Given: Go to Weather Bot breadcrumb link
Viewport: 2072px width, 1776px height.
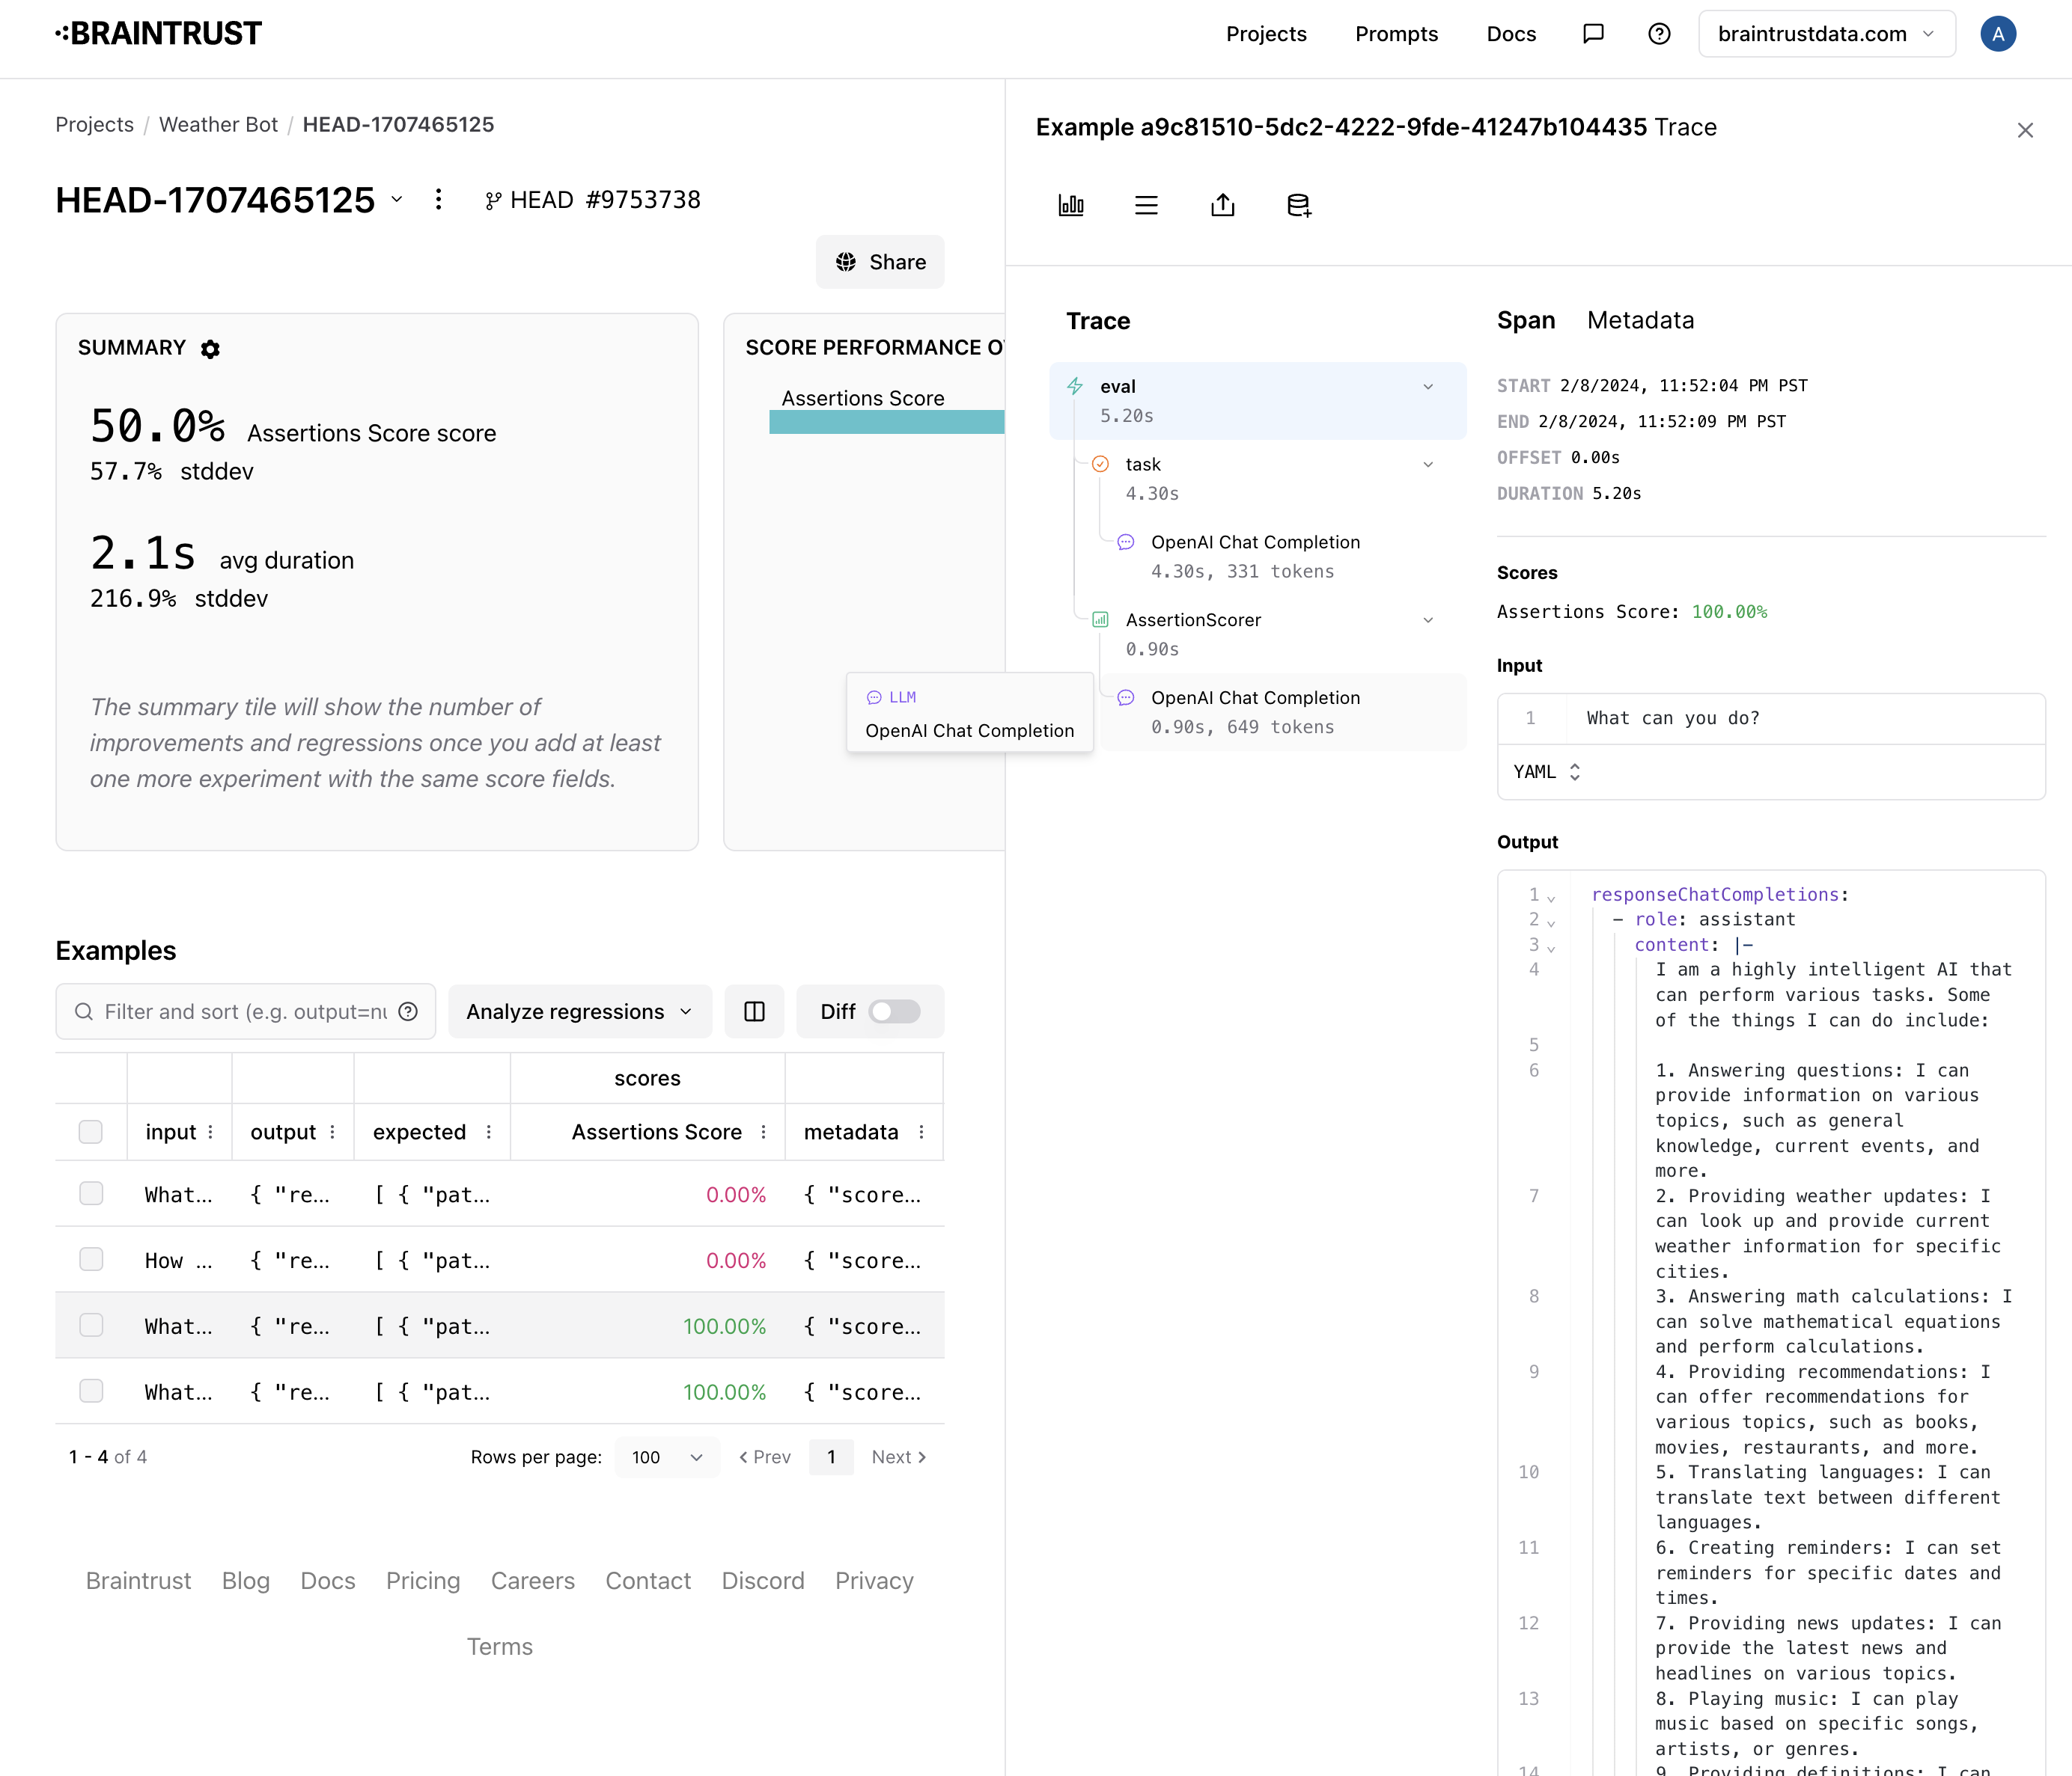Looking at the screenshot, I should (x=218, y=124).
